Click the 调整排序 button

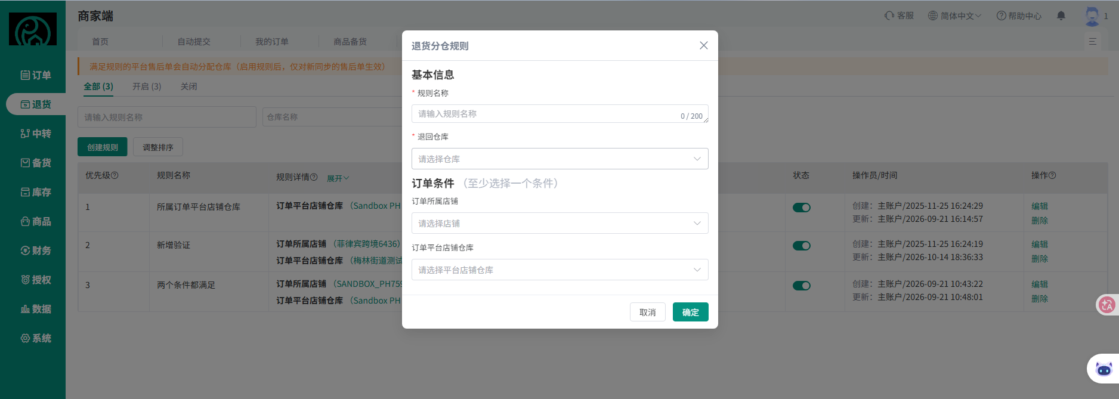(x=158, y=147)
